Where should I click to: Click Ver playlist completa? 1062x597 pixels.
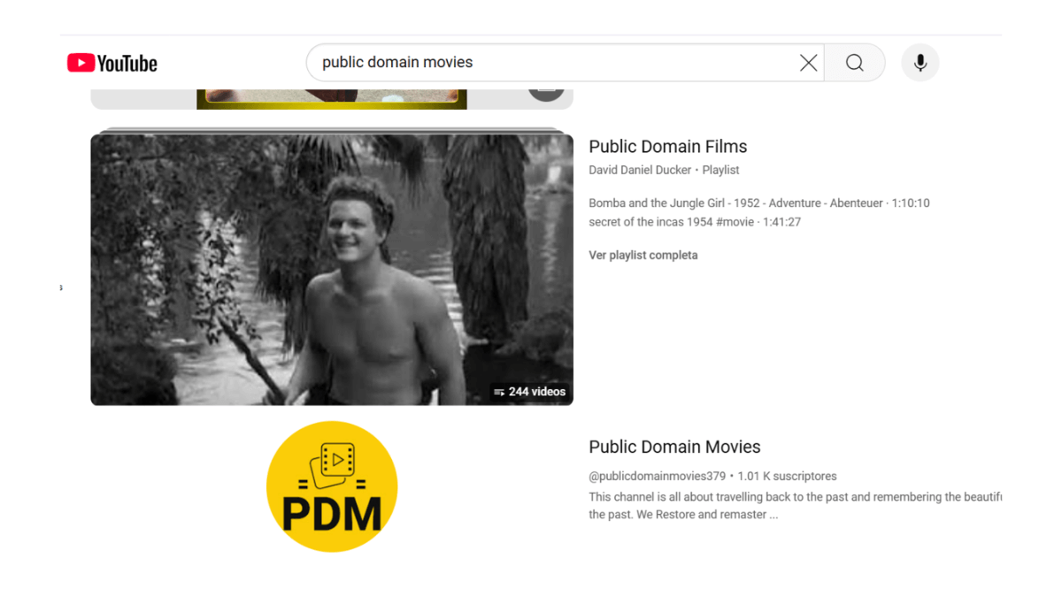[643, 255]
